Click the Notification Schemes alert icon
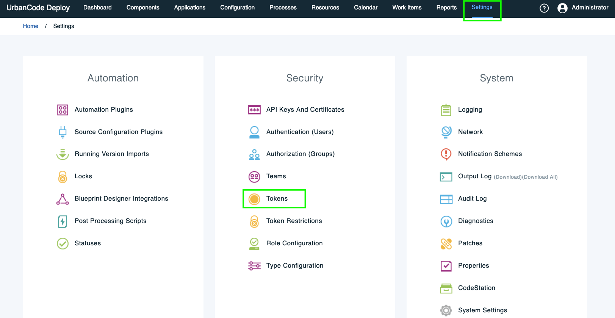The image size is (615, 318). (x=446, y=154)
